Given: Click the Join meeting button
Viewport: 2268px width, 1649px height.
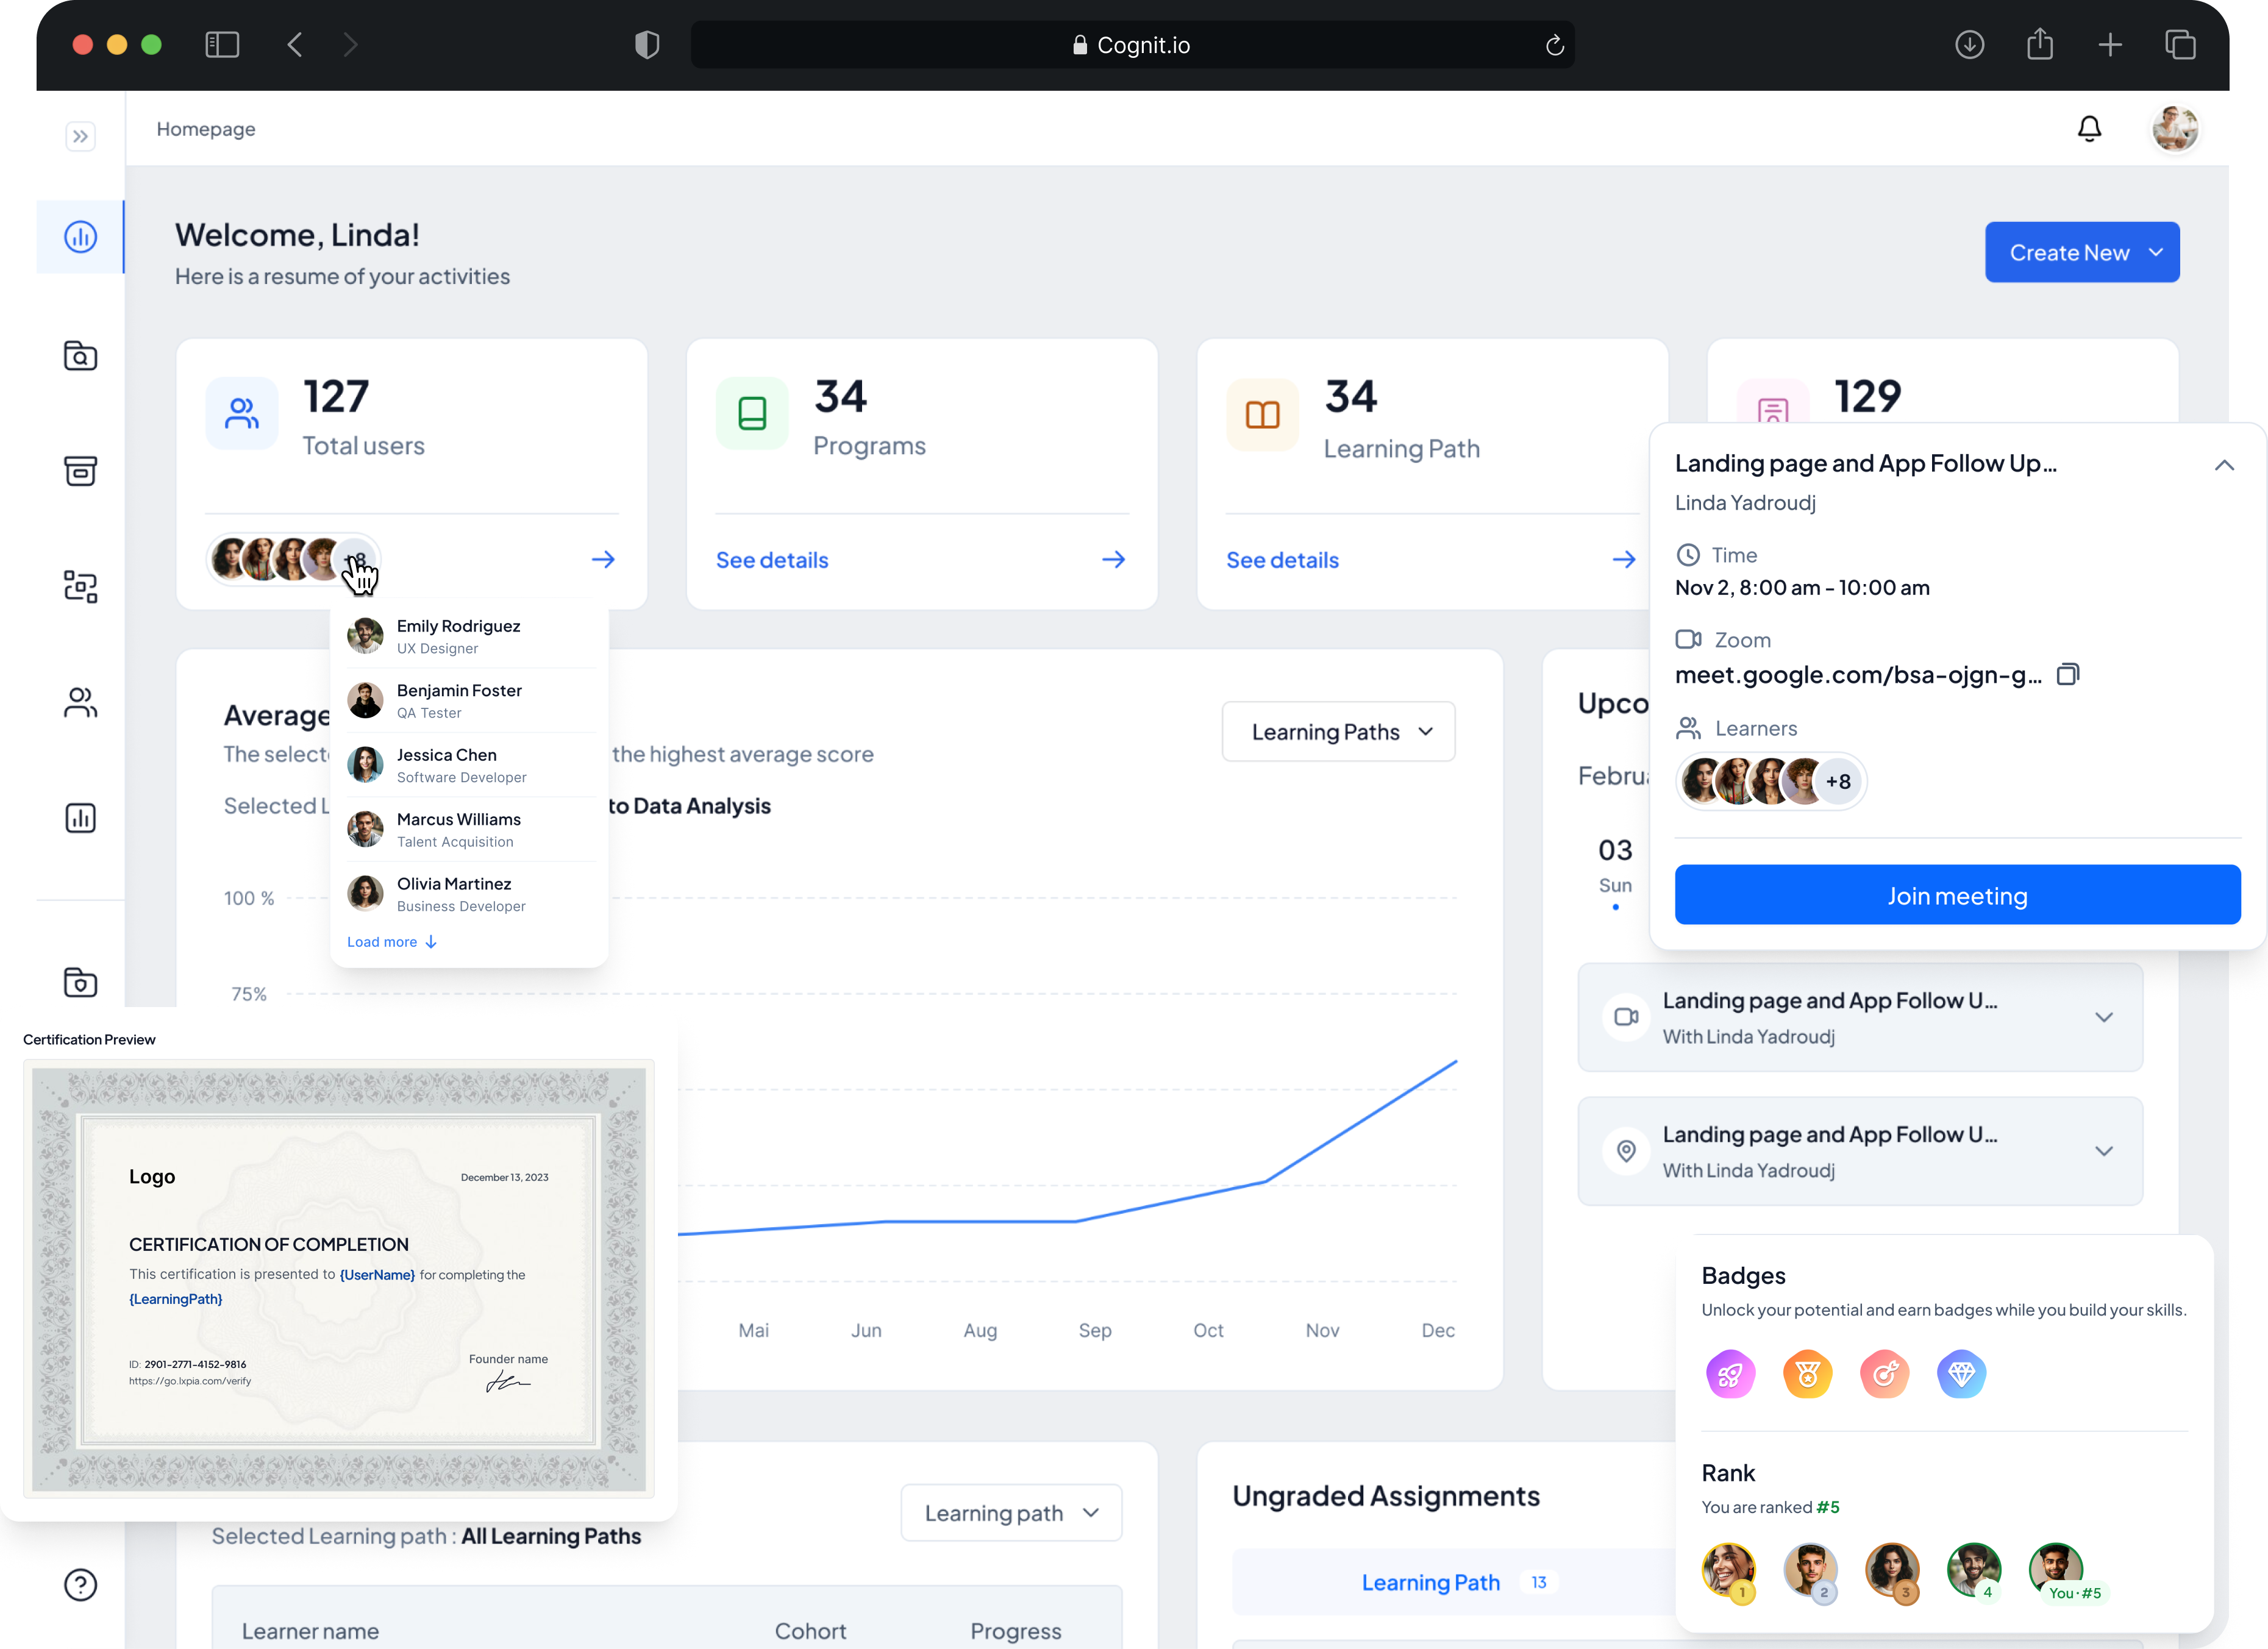Looking at the screenshot, I should (1957, 895).
